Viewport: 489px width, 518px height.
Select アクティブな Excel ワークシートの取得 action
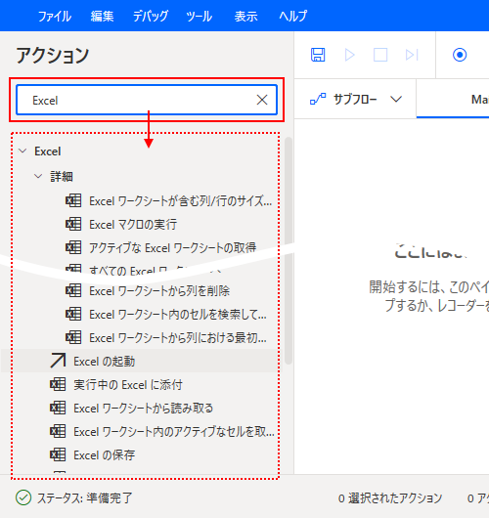(172, 247)
